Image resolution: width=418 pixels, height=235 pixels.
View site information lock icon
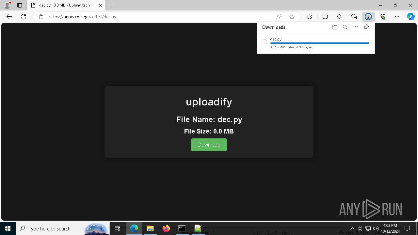tap(41, 17)
